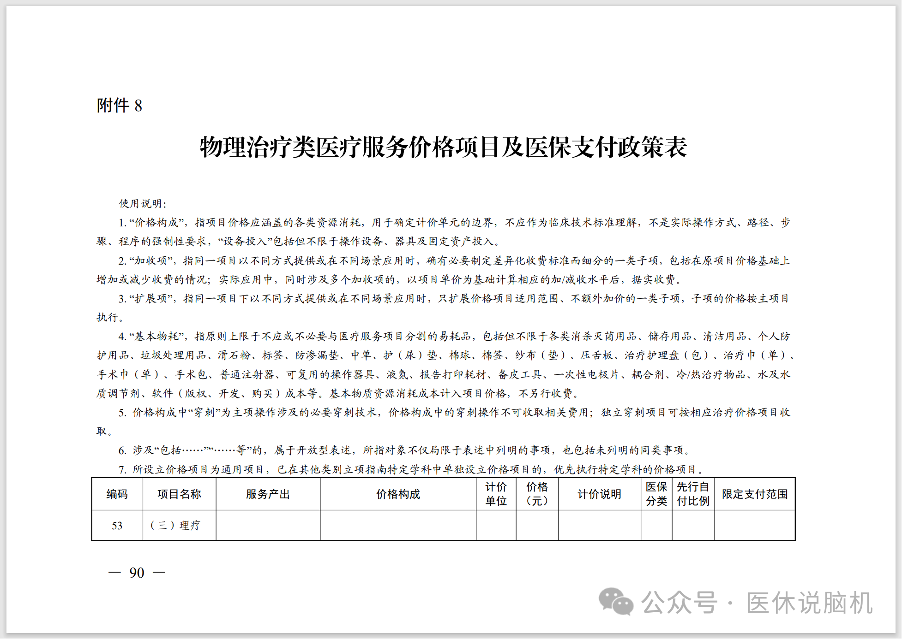The image size is (902, 639).
Task: Select the 计价说明 header cell
Action: 599,494
